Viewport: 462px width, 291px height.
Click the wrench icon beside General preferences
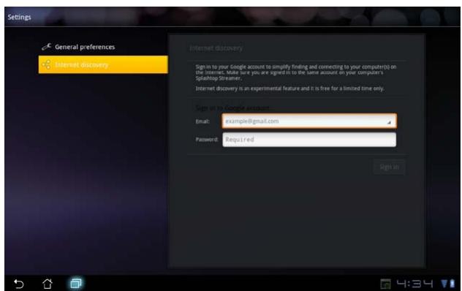46,47
